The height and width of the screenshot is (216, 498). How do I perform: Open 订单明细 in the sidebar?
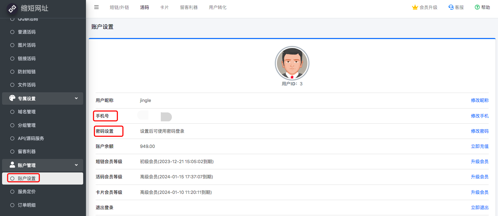click(27, 205)
